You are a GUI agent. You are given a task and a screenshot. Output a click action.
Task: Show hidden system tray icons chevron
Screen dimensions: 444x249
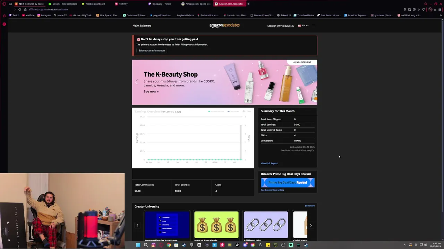point(404,245)
